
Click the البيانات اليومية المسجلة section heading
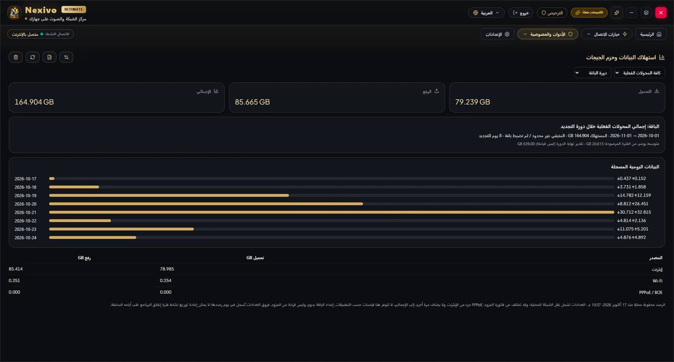635,167
